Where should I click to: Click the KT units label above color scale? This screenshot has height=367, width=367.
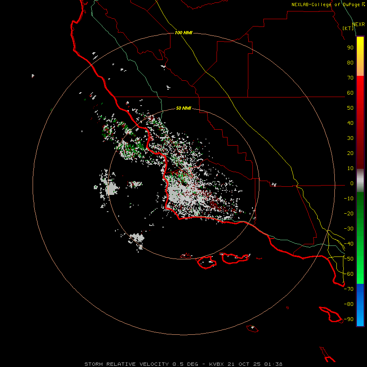click(x=348, y=28)
